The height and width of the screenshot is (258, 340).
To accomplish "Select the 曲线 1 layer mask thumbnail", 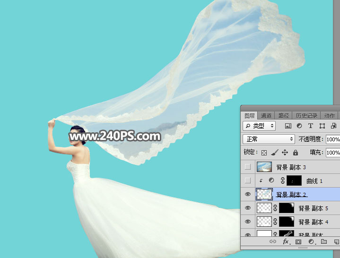I will coord(294,181).
